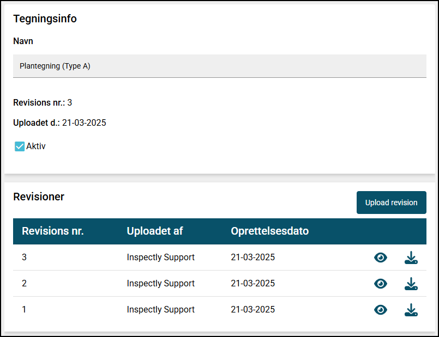Click the date 21-03-2025 in revision 1 row
The height and width of the screenshot is (337, 439).
click(x=252, y=310)
